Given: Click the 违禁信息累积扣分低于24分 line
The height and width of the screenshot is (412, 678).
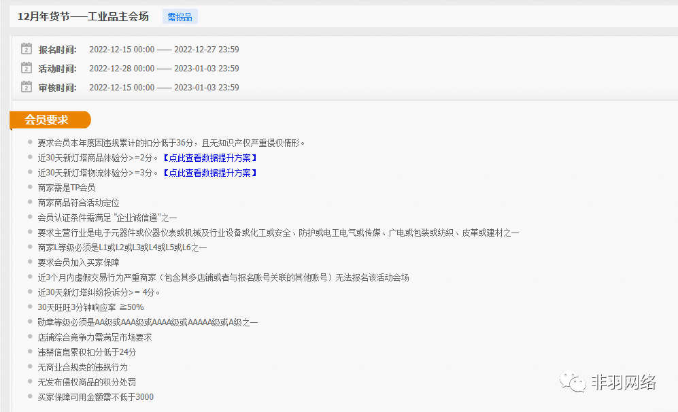Looking at the screenshot, I should coord(87,352).
